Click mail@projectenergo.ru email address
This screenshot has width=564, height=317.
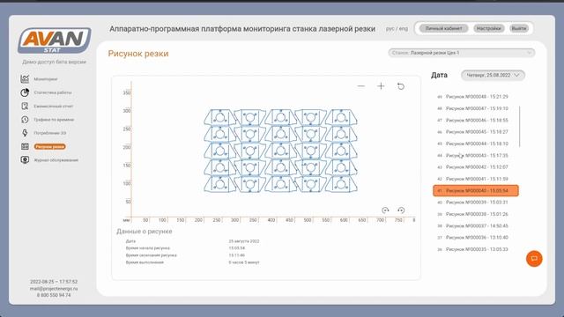coord(54,289)
